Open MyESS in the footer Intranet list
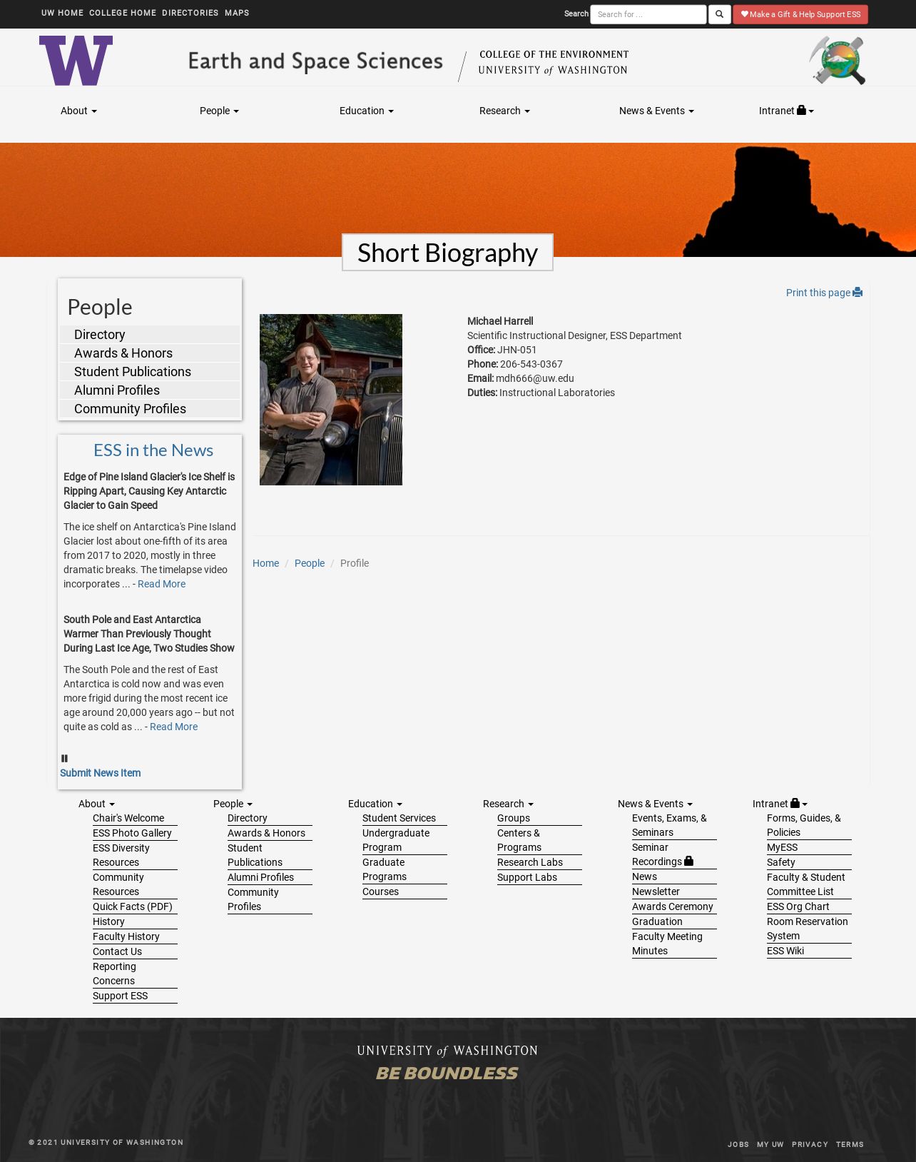This screenshot has height=1162, width=916. [782, 847]
